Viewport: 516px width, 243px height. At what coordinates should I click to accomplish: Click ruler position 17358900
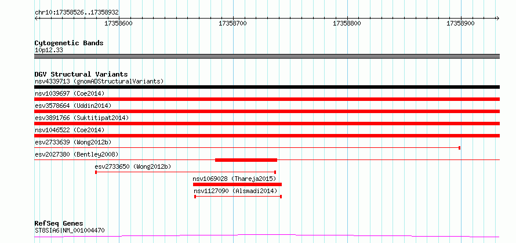click(x=461, y=23)
